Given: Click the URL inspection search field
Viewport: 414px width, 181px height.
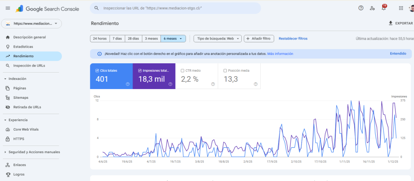Looking at the screenshot, I should point(178,8).
